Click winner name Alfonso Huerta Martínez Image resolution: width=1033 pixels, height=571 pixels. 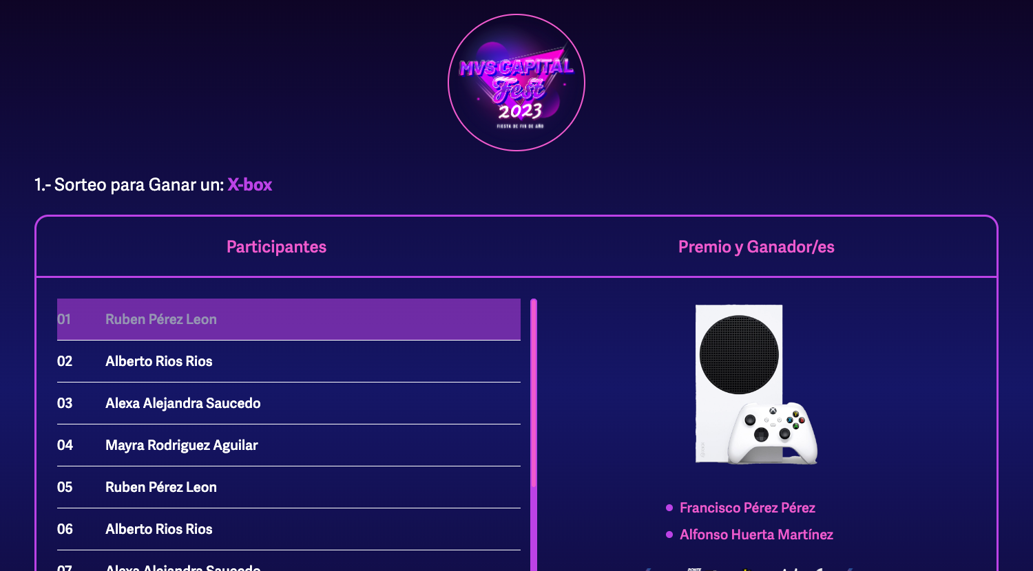[x=756, y=535]
